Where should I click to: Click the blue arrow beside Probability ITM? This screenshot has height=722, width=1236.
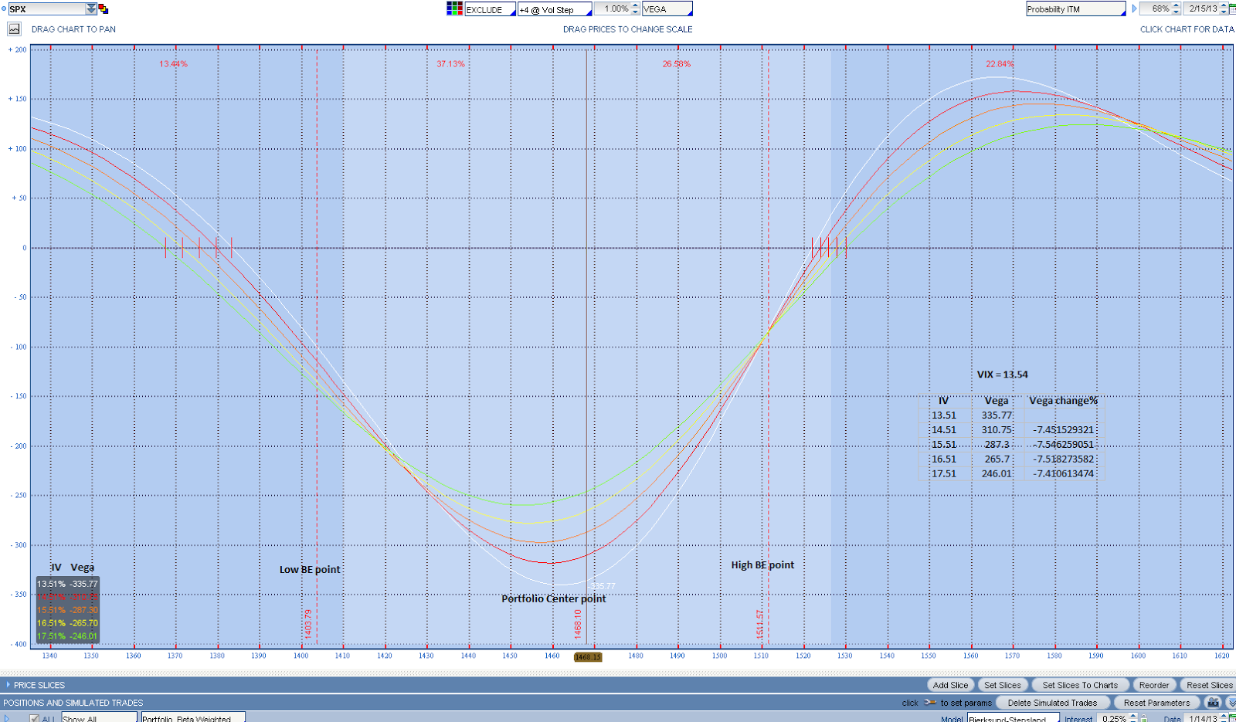1134,8
